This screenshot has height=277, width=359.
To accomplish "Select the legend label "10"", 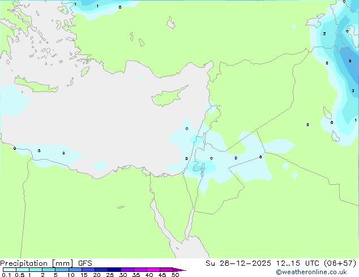I will coord(71,275).
